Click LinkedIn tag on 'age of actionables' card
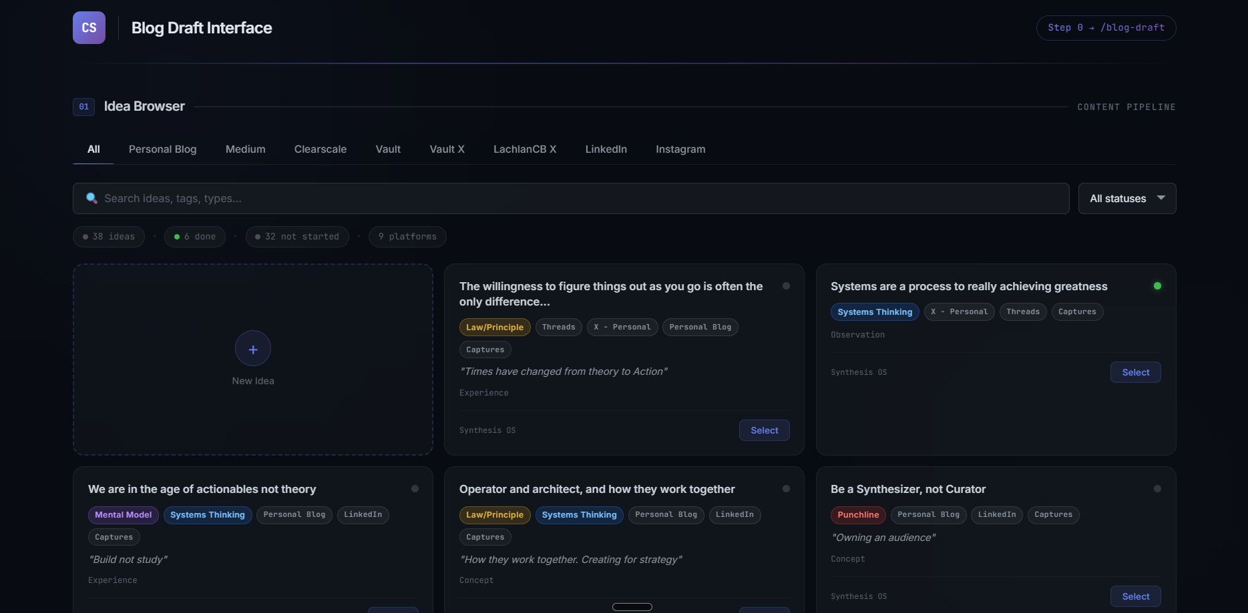 (x=363, y=515)
